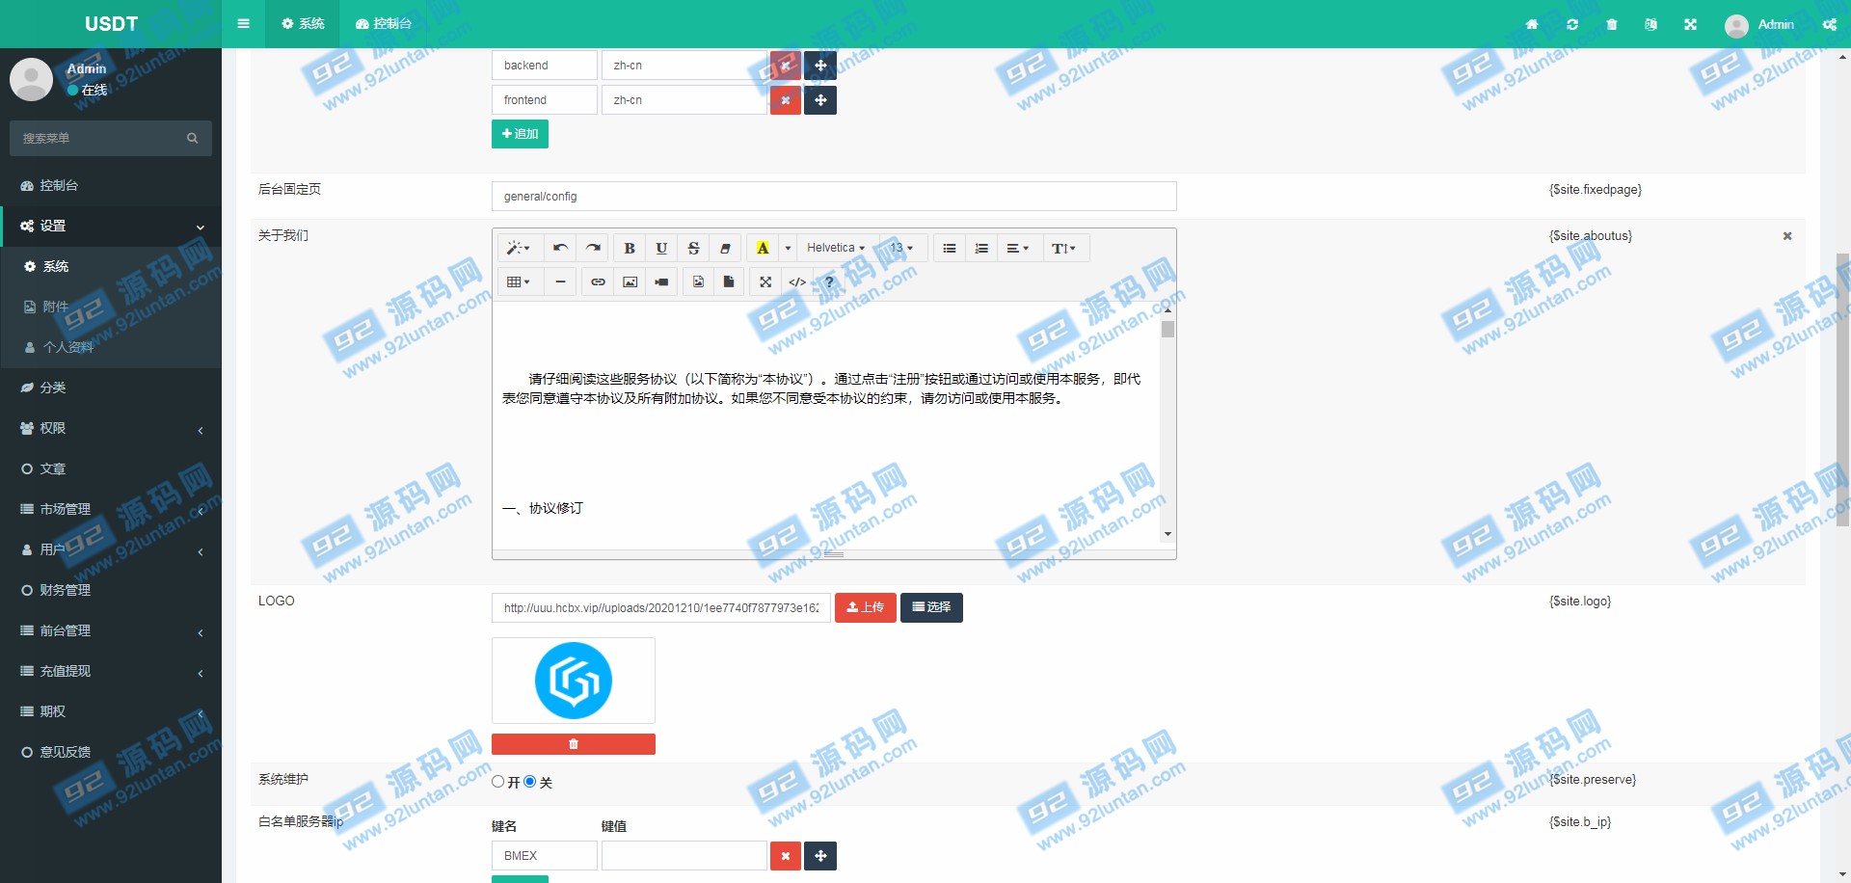The image size is (1851, 883).
Task: Click the home icon in the top bar
Action: point(1532,24)
